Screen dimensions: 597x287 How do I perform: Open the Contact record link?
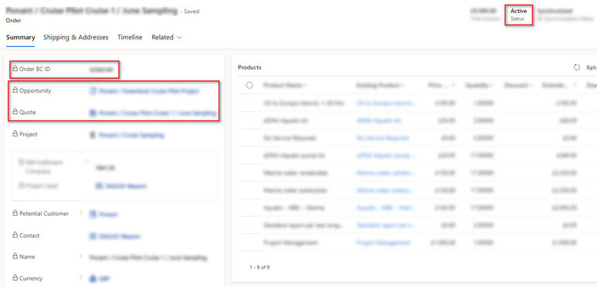pyautogui.click(x=120, y=236)
